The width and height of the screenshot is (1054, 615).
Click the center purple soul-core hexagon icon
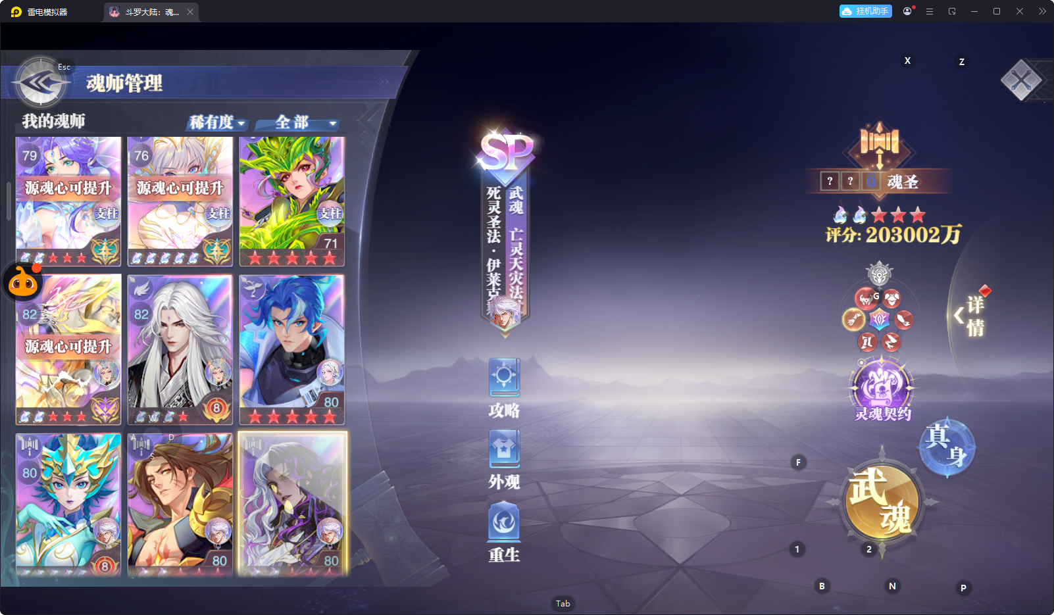(x=879, y=320)
